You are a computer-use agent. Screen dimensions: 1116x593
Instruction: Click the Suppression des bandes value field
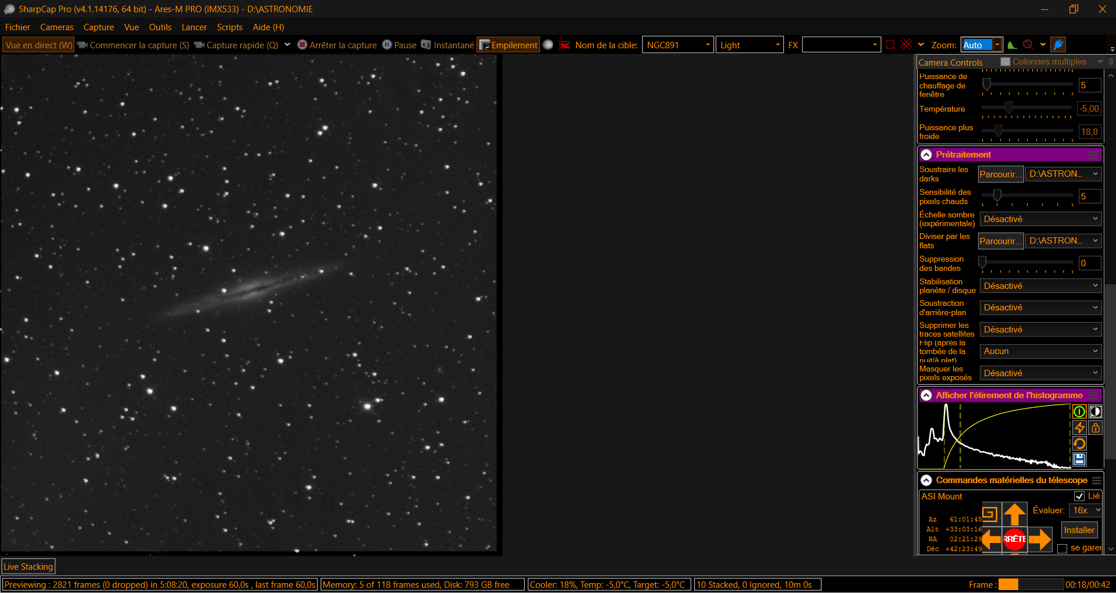click(x=1089, y=263)
